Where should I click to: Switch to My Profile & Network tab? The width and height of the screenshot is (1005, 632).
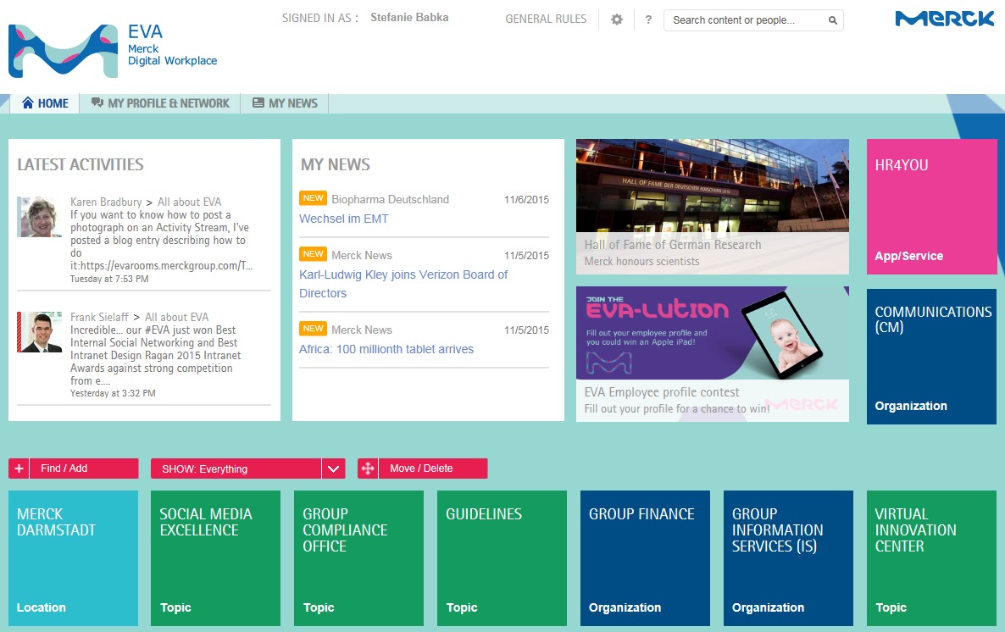point(160,103)
